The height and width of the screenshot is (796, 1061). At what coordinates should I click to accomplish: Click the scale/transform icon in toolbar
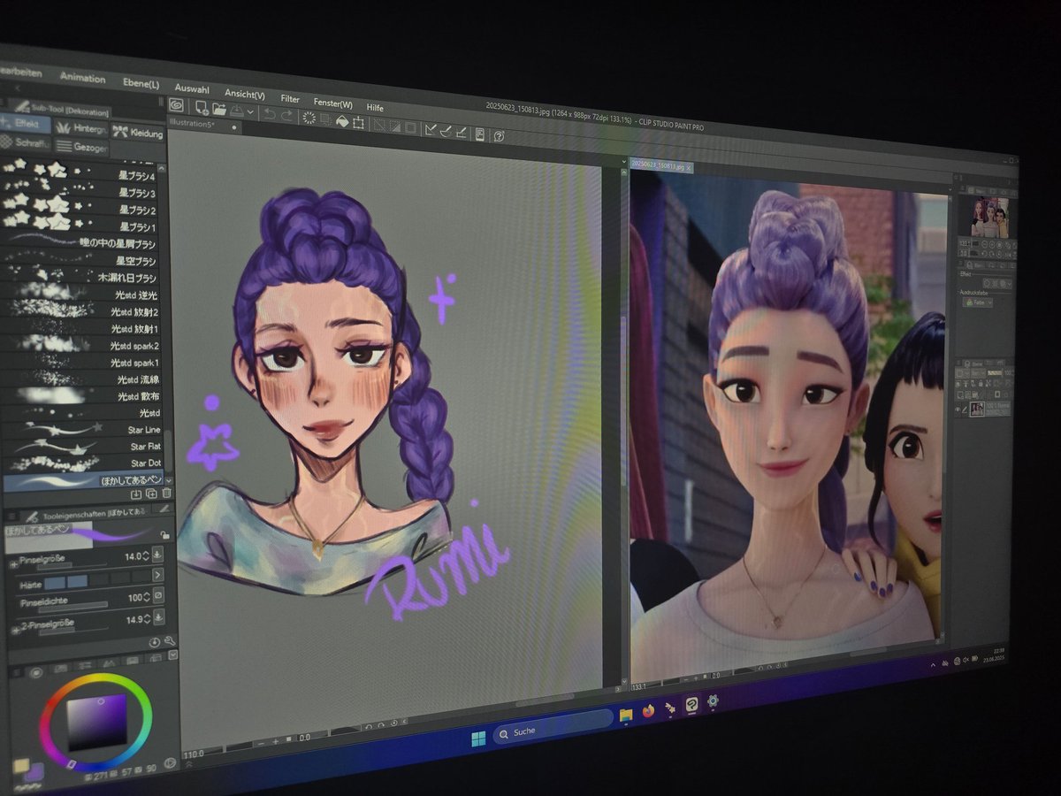click(358, 123)
